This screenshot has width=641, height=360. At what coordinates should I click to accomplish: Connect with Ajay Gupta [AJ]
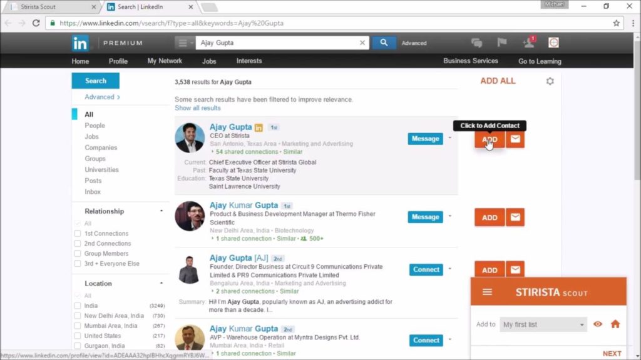pos(426,270)
